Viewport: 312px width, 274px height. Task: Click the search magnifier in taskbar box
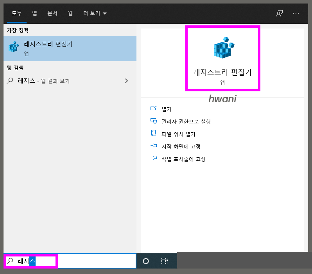pyautogui.click(x=10, y=261)
